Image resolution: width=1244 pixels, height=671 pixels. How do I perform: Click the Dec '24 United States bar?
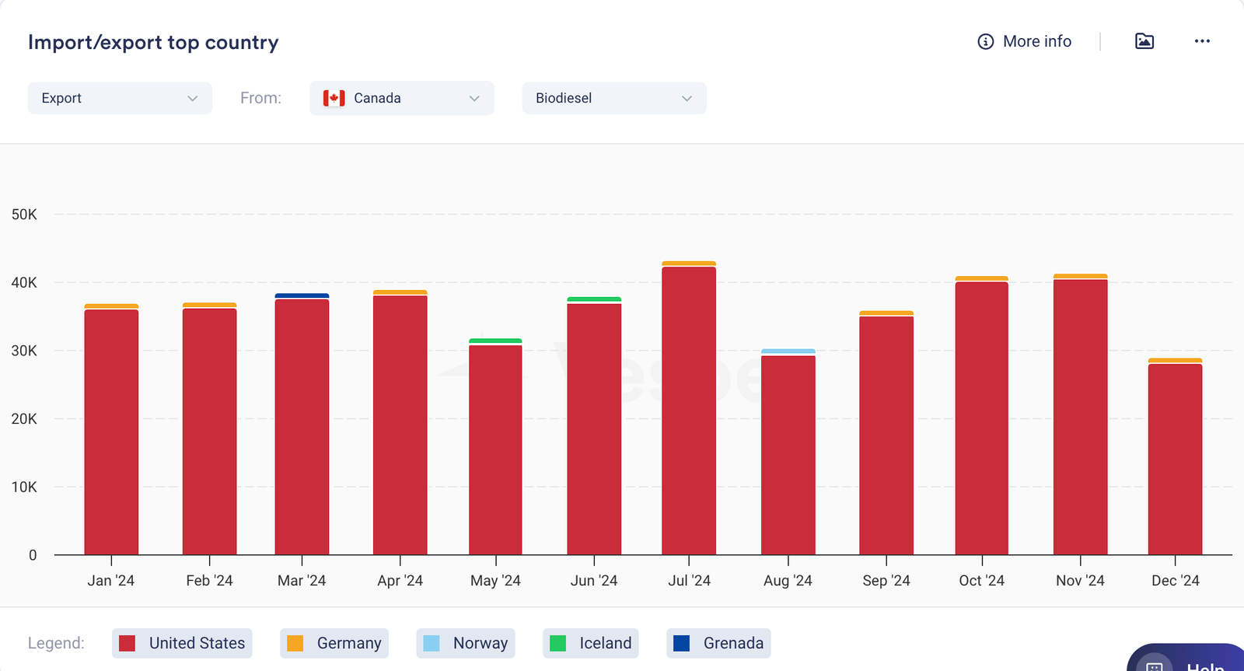1175,459
